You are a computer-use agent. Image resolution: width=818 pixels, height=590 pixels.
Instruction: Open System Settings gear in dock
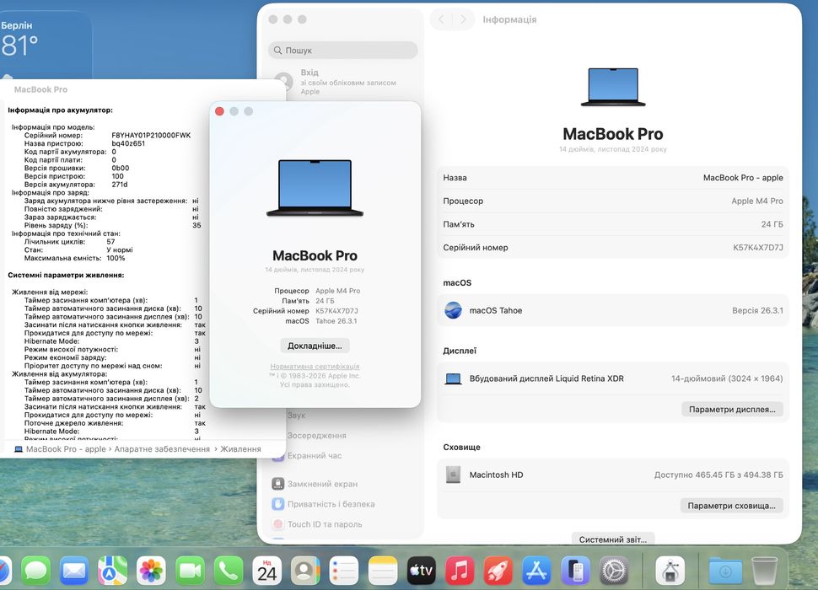(x=614, y=571)
